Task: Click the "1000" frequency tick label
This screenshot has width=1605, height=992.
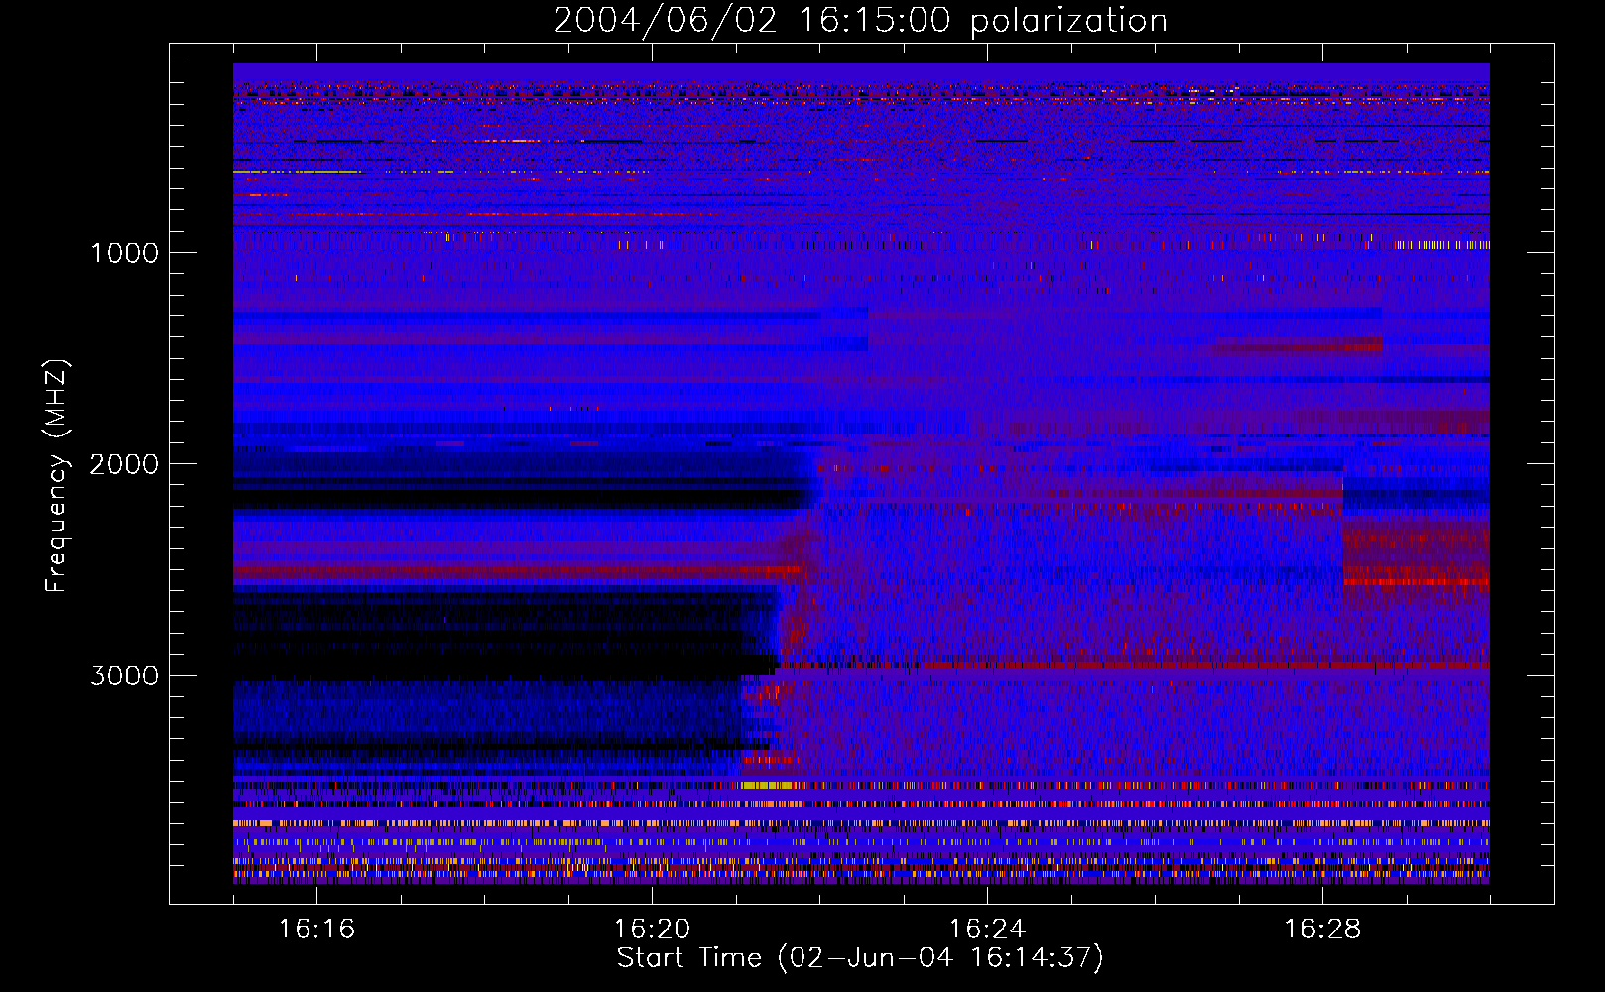Action: click(x=124, y=253)
